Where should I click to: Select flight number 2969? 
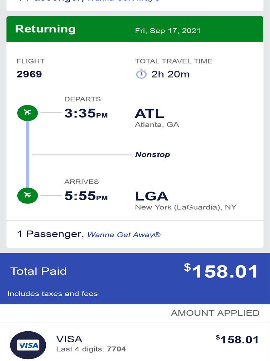coord(29,74)
